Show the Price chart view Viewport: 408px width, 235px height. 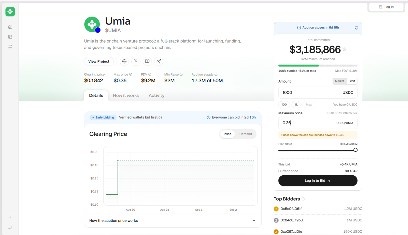tap(227, 134)
